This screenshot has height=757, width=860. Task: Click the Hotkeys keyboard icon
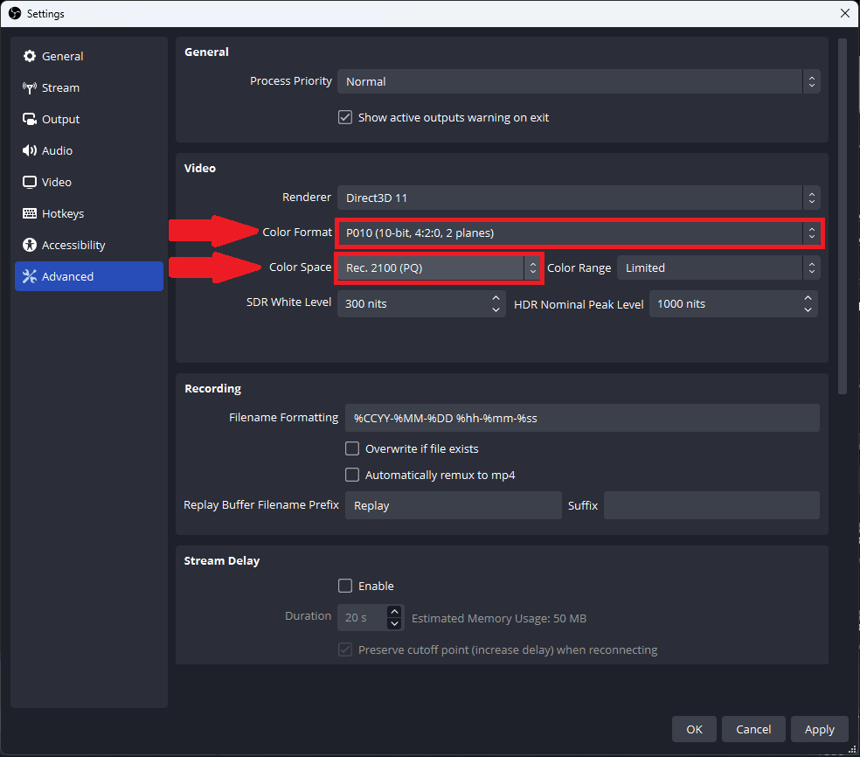pyautogui.click(x=30, y=213)
